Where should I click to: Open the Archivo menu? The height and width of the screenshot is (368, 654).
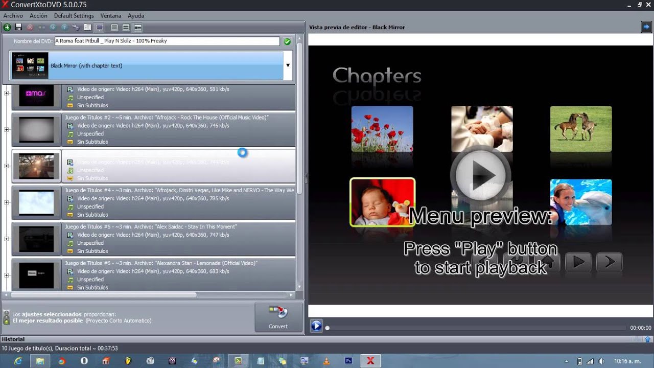[13, 16]
